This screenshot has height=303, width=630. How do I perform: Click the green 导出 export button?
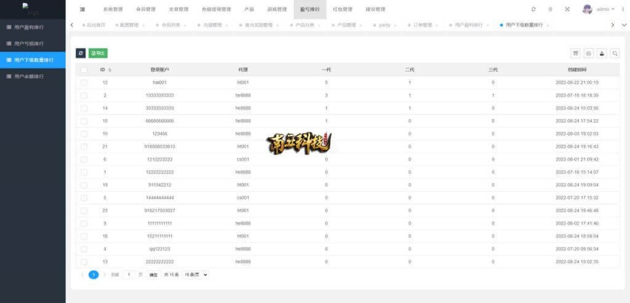pyautogui.click(x=98, y=54)
